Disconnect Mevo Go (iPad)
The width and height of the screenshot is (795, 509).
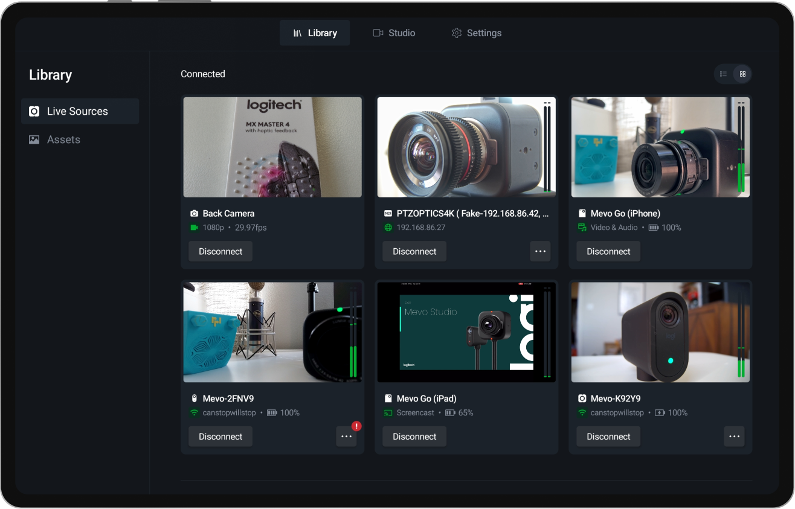pos(414,436)
